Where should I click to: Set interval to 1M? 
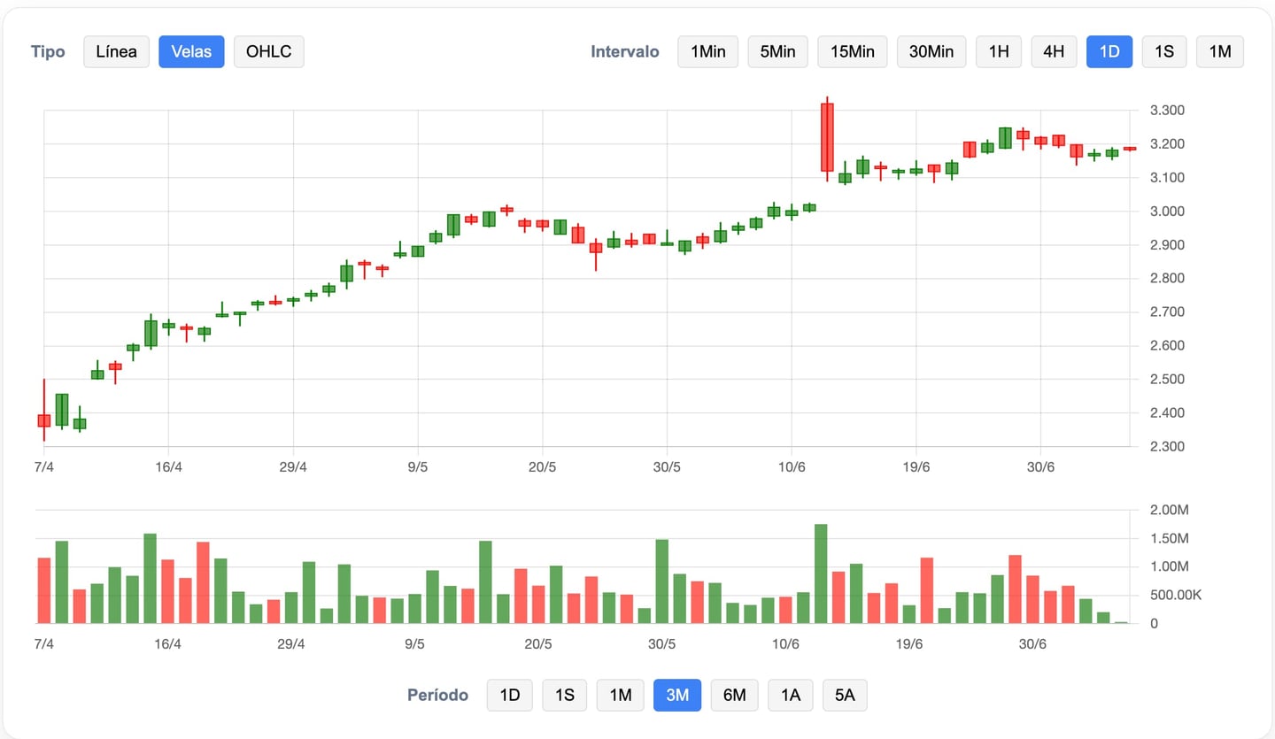(1219, 51)
